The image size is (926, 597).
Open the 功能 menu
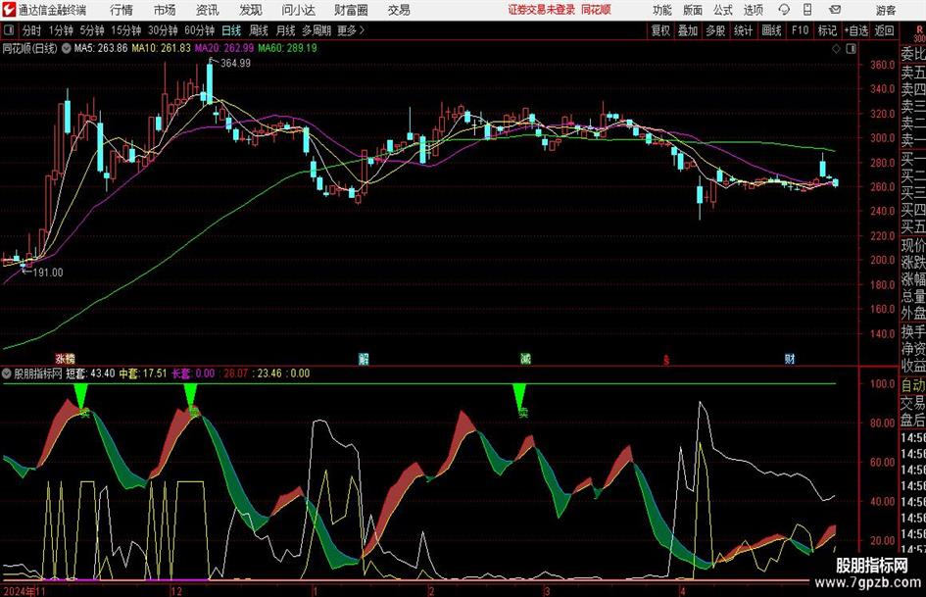(x=662, y=10)
